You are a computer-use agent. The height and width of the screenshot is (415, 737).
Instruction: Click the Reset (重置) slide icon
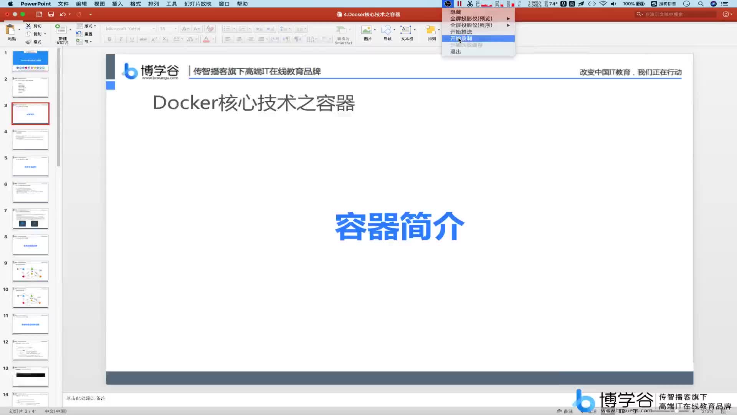tap(79, 34)
